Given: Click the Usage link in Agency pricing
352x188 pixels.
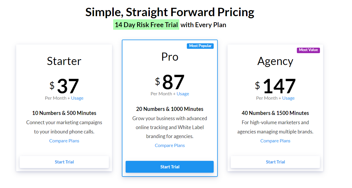Looking at the screenshot, I should coord(288,98).
